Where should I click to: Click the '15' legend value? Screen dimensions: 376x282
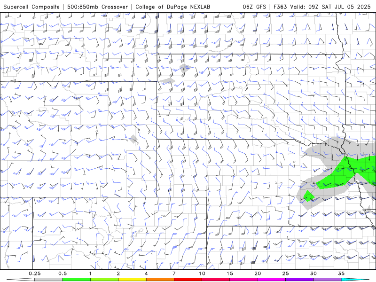pos(230,274)
